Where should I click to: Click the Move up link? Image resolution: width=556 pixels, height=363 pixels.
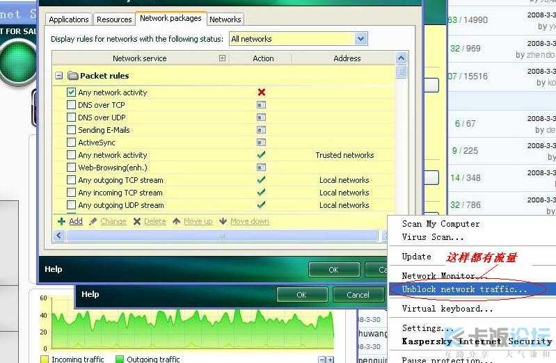pos(198,221)
